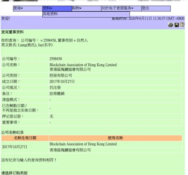Screen dimensions: 188x175
Task: Click the 担保有限公司 company type value
Action: click(61, 75)
